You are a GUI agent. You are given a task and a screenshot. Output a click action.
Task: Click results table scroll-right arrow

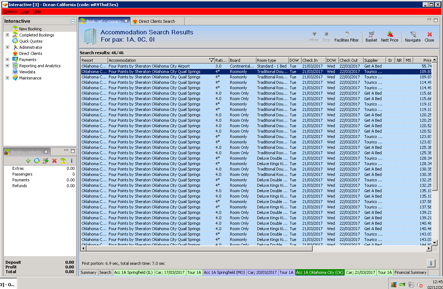(429, 249)
